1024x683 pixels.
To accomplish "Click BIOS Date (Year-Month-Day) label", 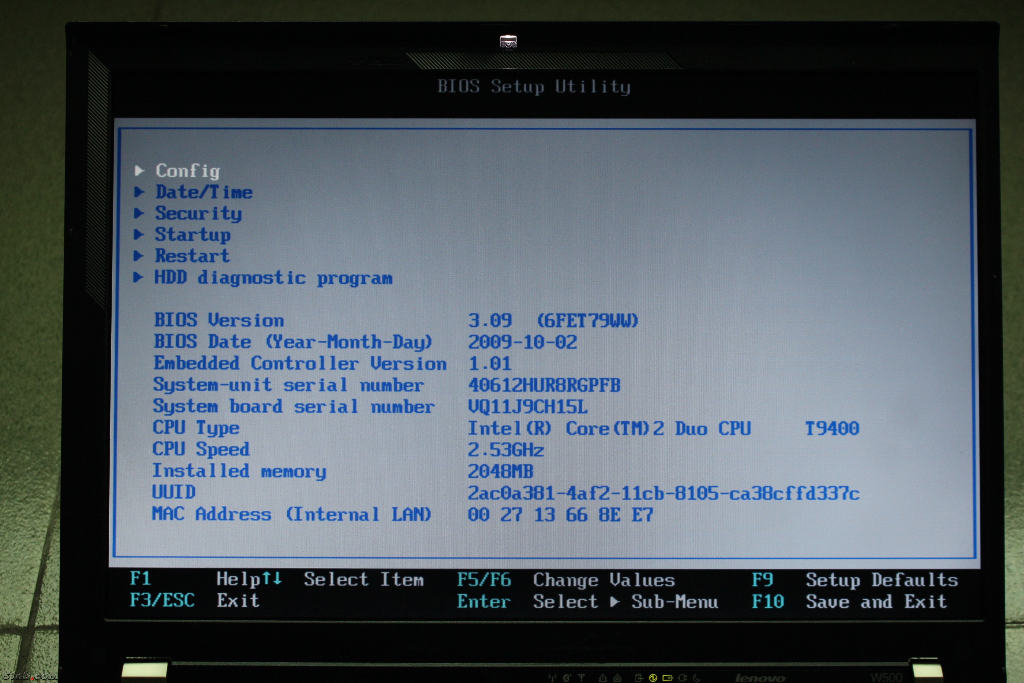I will click(x=293, y=342).
